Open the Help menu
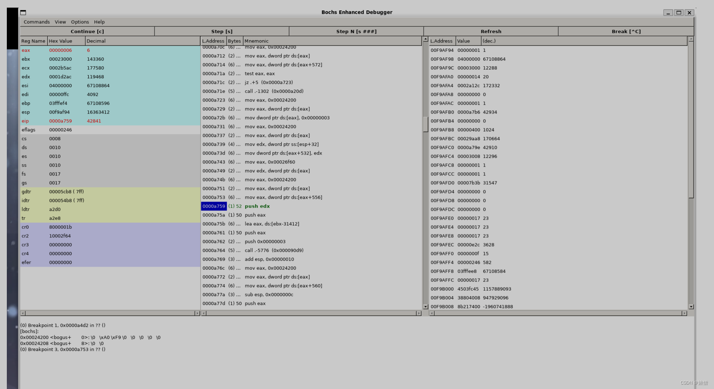The image size is (714, 389). pos(99,22)
